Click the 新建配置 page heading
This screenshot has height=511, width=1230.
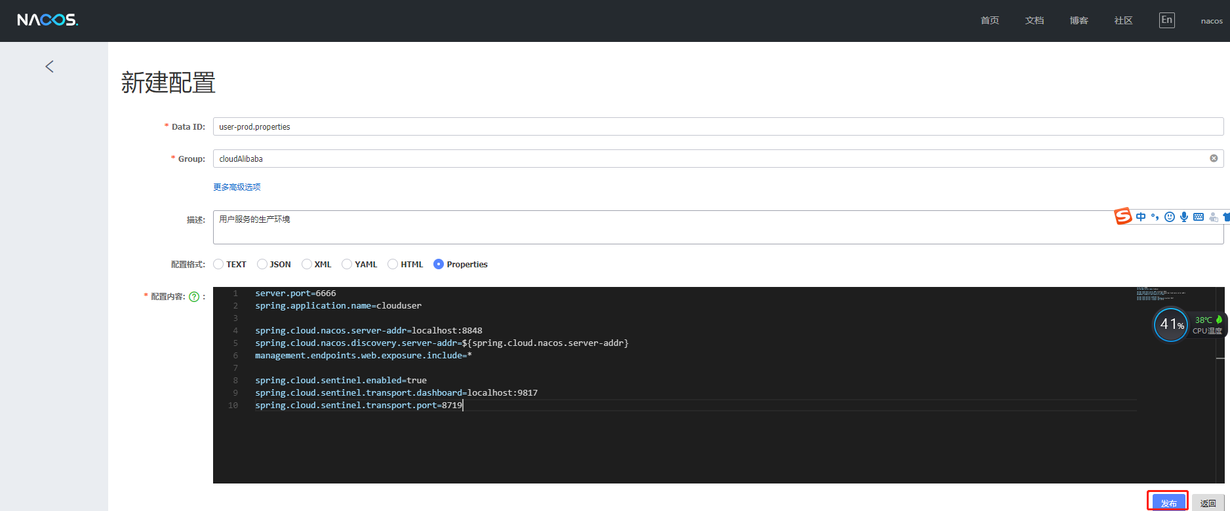pyautogui.click(x=169, y=83)
